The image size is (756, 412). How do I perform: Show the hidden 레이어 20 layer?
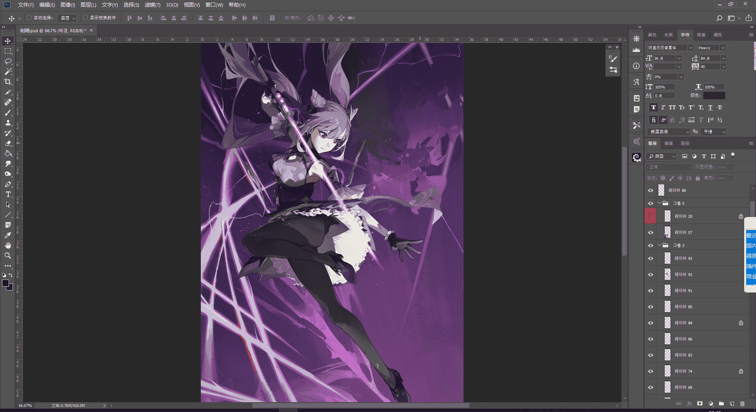650,216
